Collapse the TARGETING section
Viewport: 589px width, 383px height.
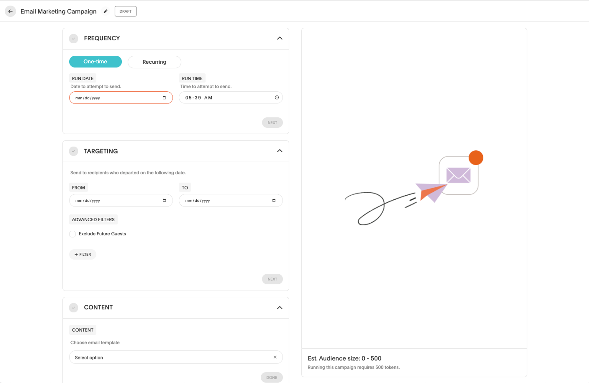279,151
